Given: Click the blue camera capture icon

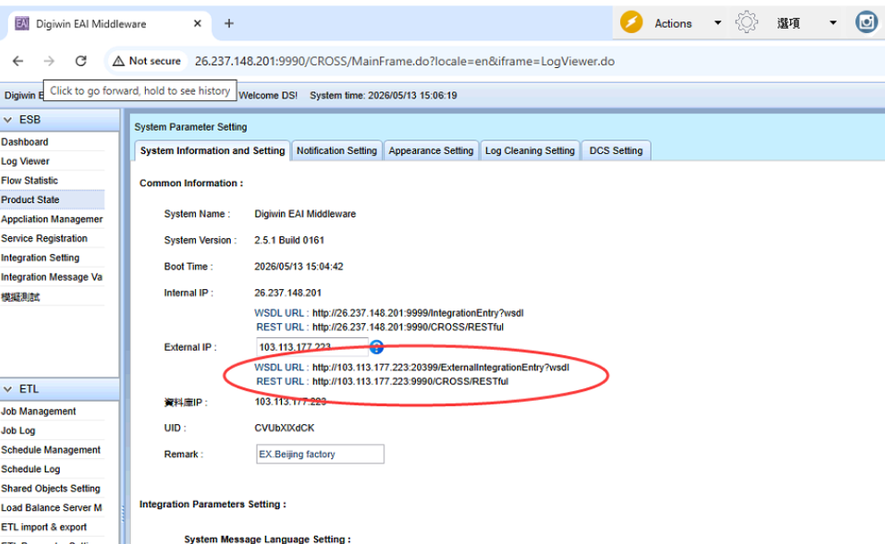Looking at the screenshot, I should click(866, 22).
